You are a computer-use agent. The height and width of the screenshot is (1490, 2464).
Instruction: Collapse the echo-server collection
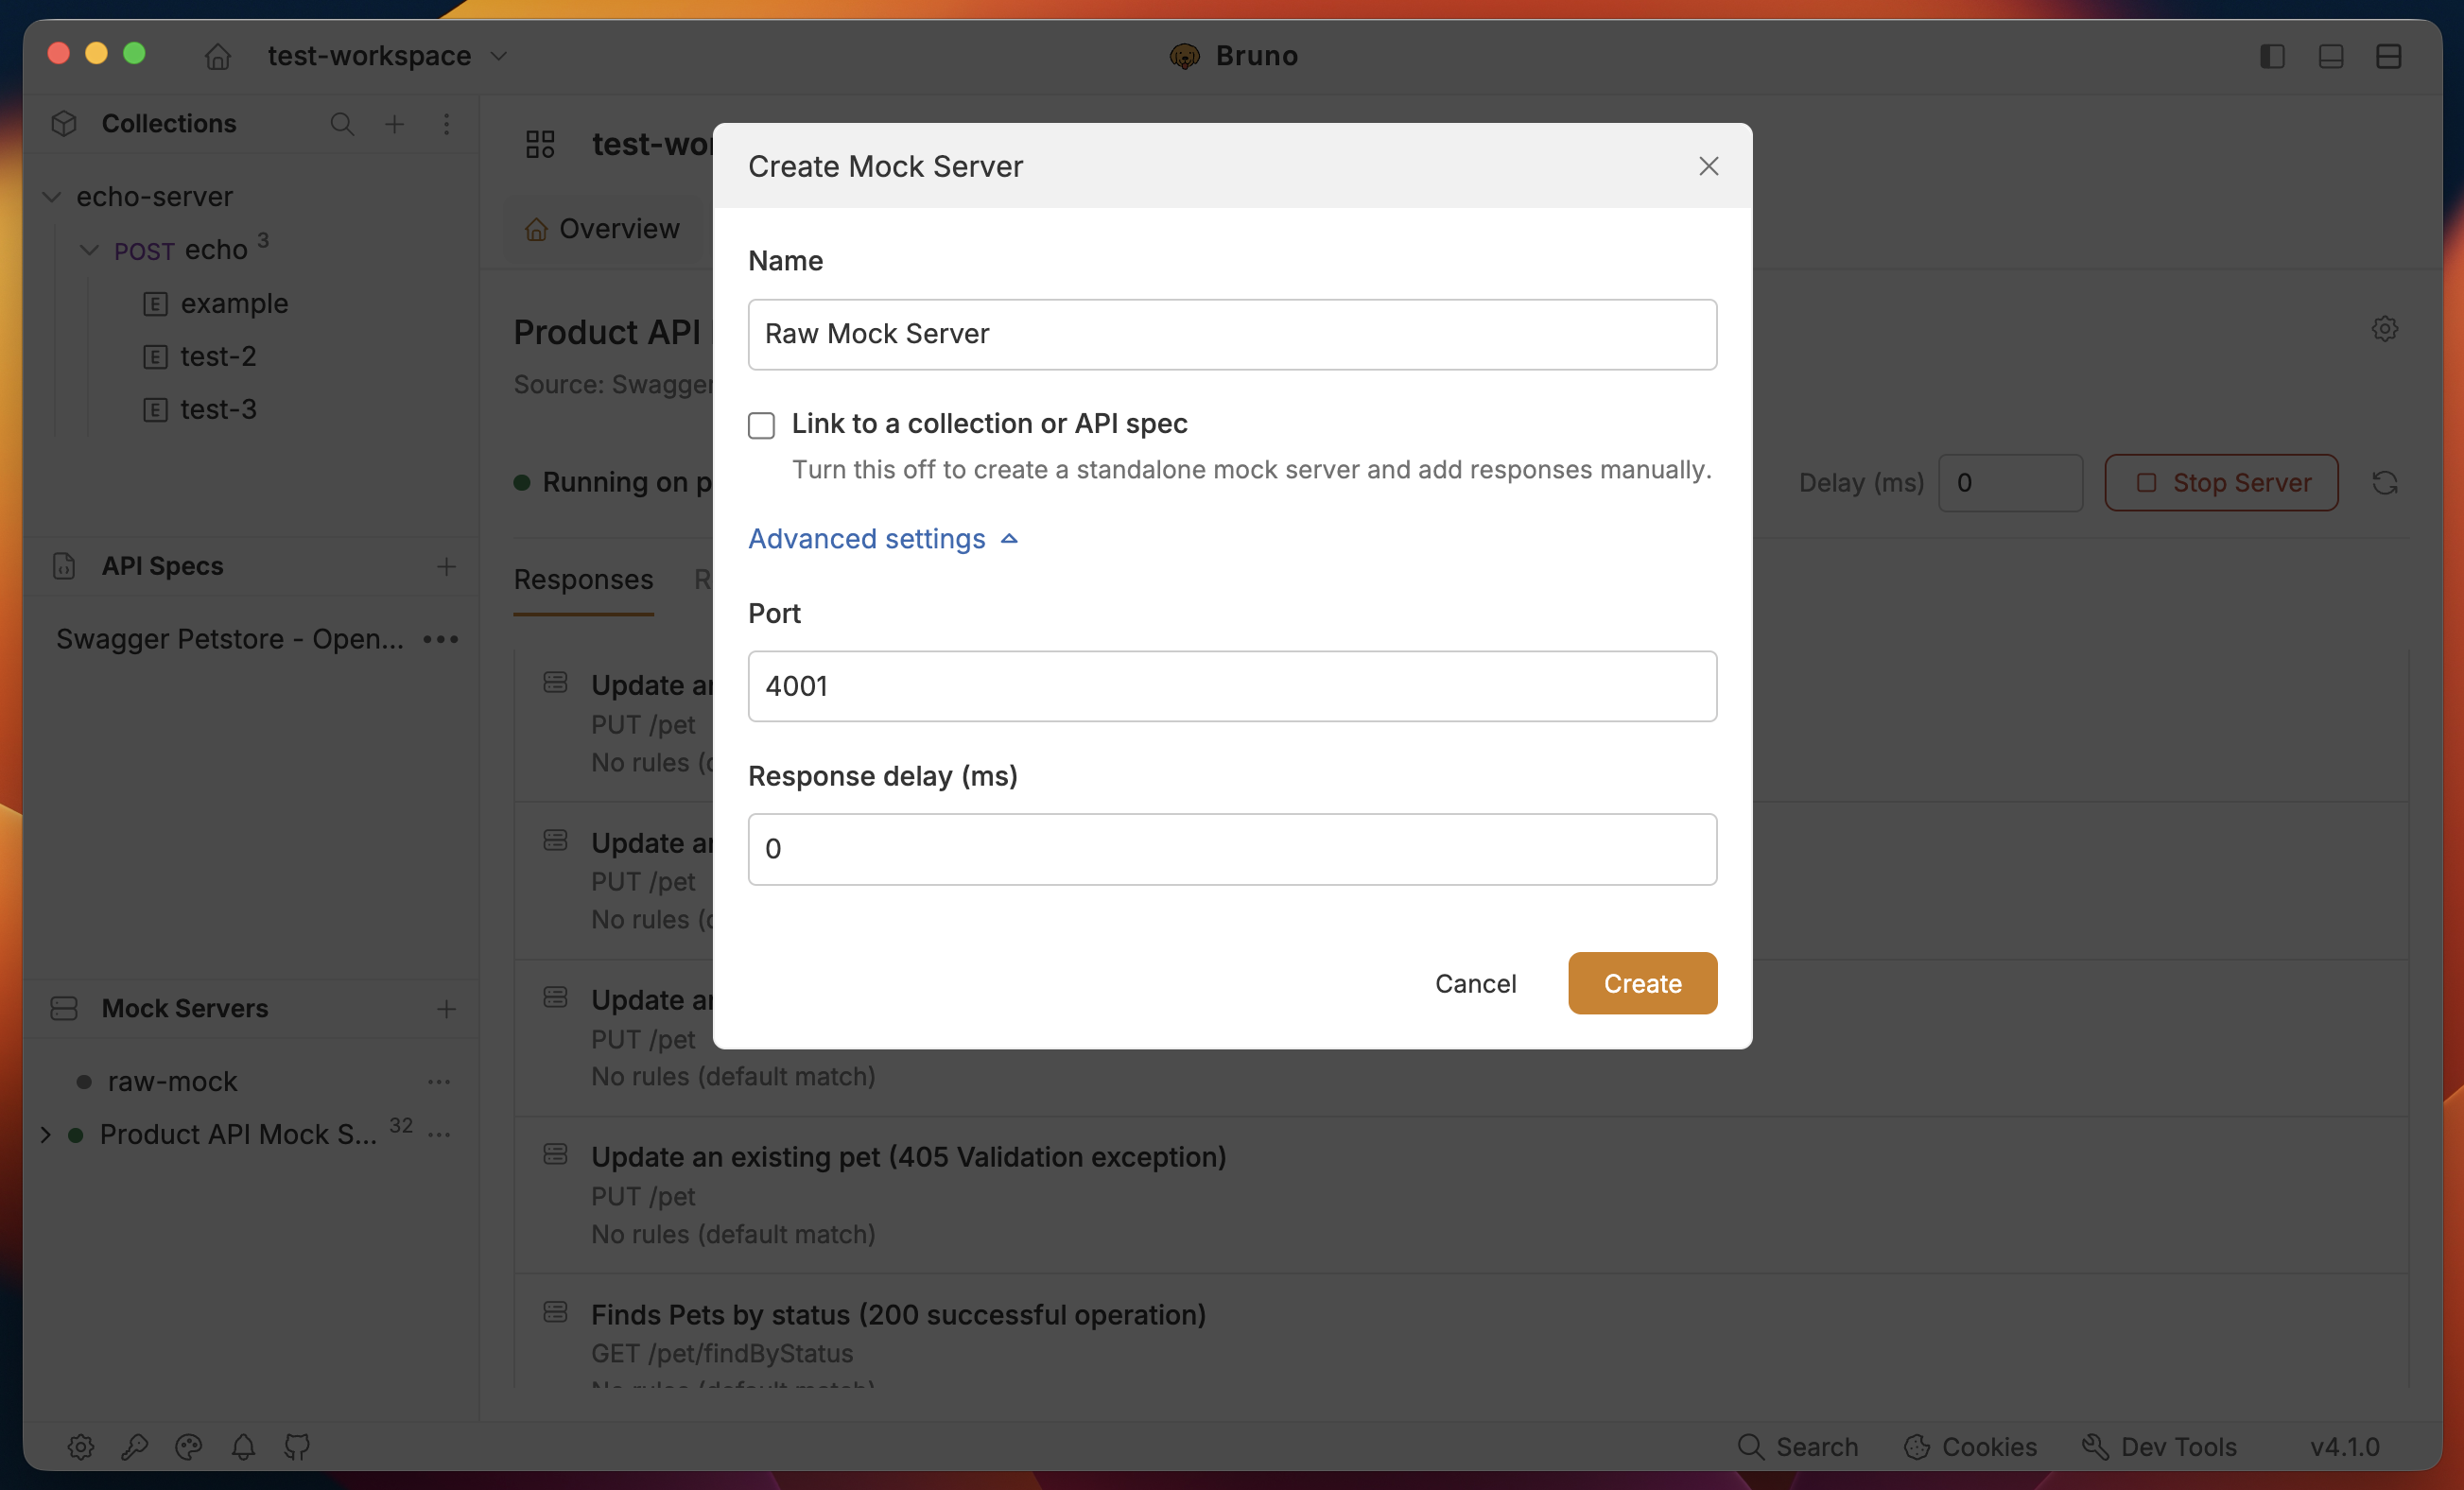52,197
